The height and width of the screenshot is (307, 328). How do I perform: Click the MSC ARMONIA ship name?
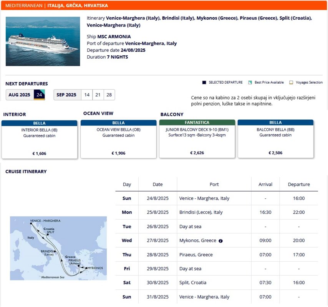(x=114, y=36)
